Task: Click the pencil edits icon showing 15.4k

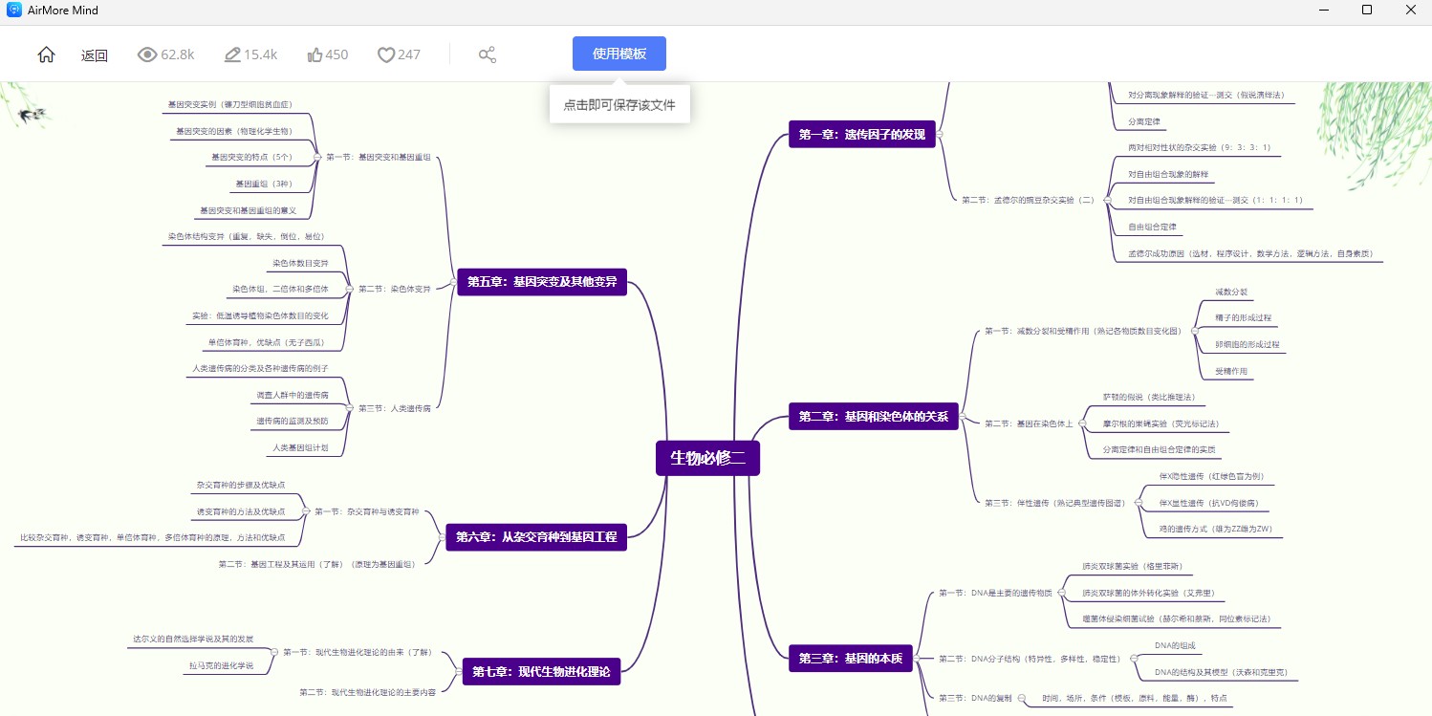Action: (x=232, y=54)
